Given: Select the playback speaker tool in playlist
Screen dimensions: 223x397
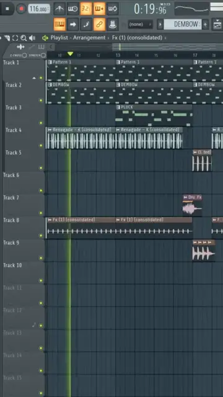Looking at the screenshot, I should pos(32,38).
